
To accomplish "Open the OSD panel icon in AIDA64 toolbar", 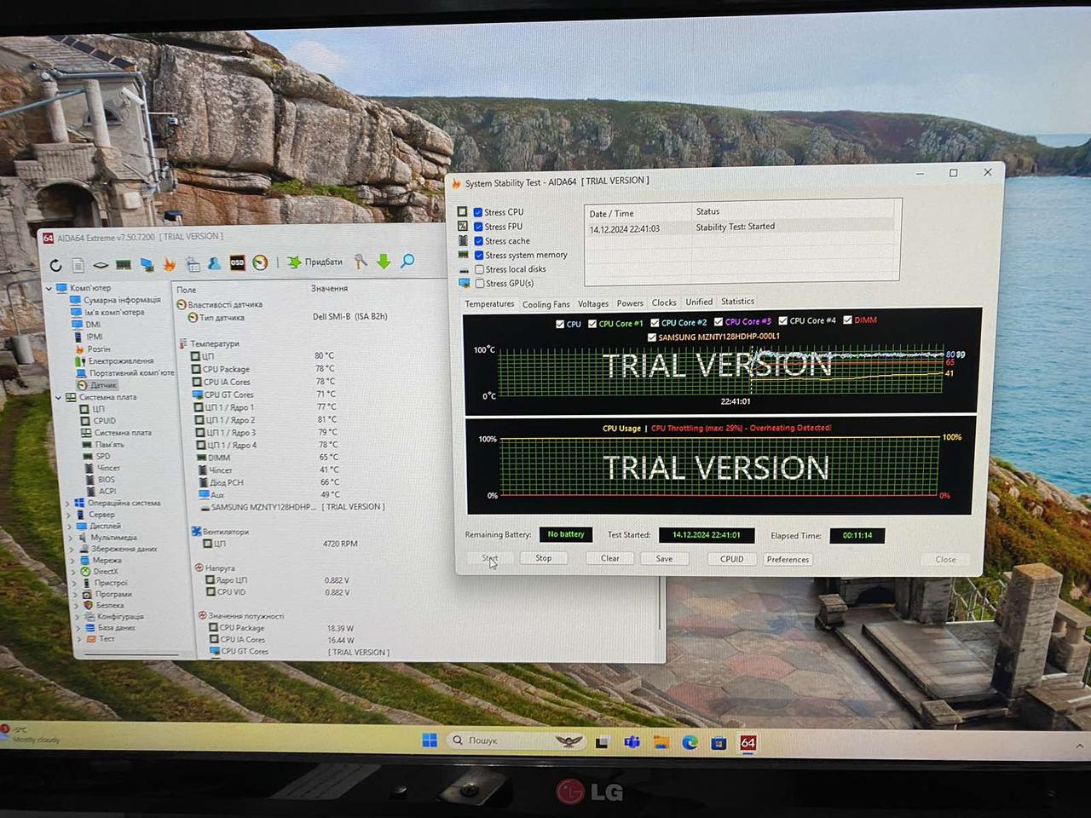I will pyautogui.click(x=238, y=262).
